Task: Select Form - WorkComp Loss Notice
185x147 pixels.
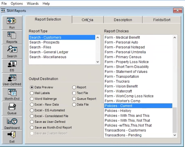Action: click(x=138, y=96)
